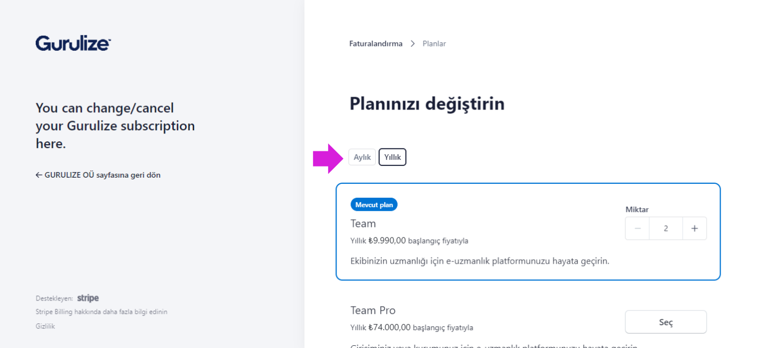Increase quantity with the plus icon
The width and height of the screenshot is (761, 348).
pos(694,228)
